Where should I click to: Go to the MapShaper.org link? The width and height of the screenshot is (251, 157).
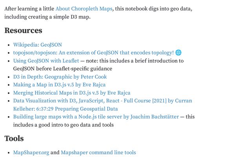coord(31,153)
